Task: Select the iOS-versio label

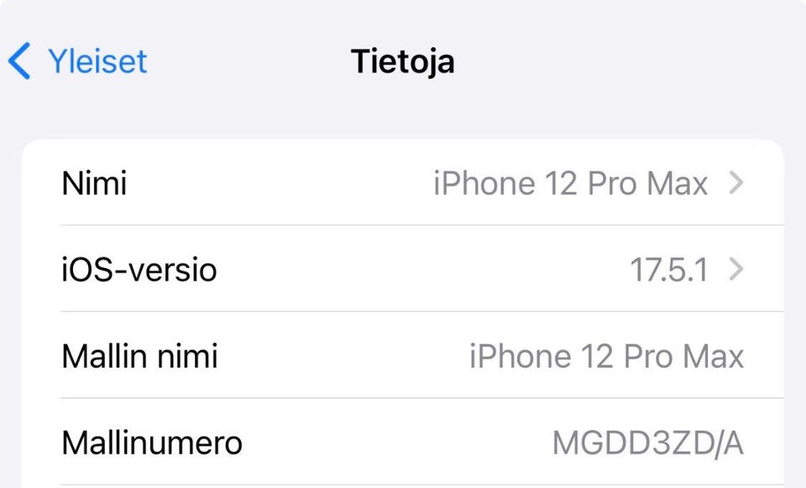Action: [139, 270]
